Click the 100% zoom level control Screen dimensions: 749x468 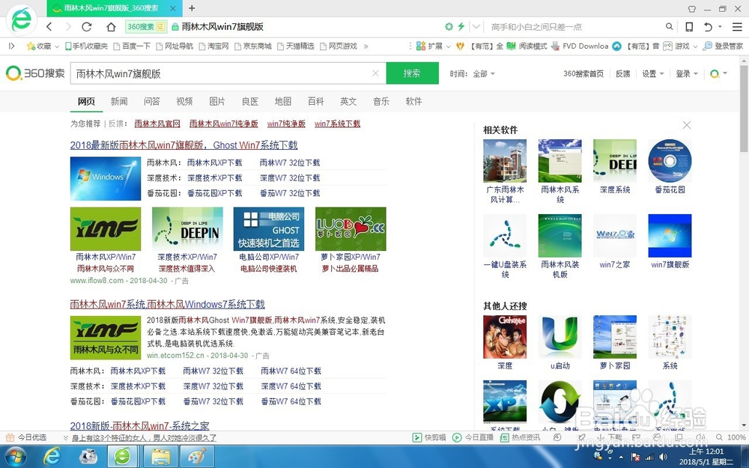tap(736, 437)
